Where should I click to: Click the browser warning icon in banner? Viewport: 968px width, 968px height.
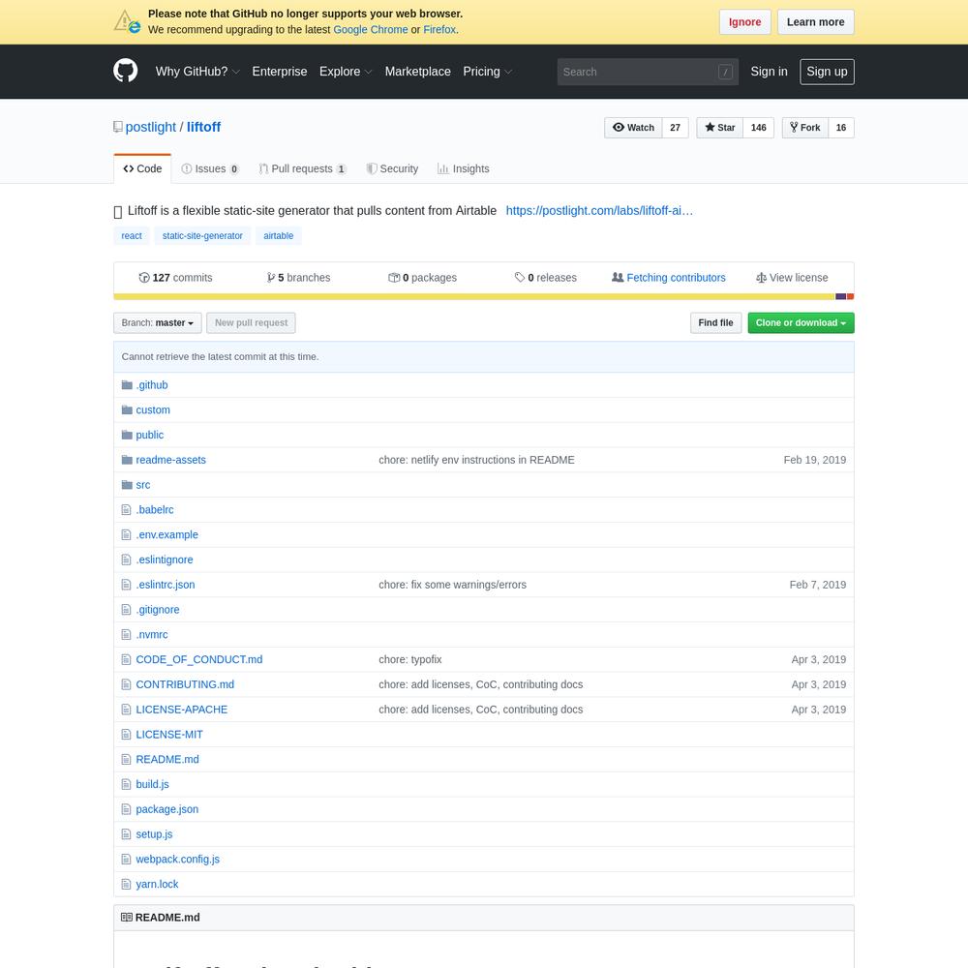click(x=127, y=21)
